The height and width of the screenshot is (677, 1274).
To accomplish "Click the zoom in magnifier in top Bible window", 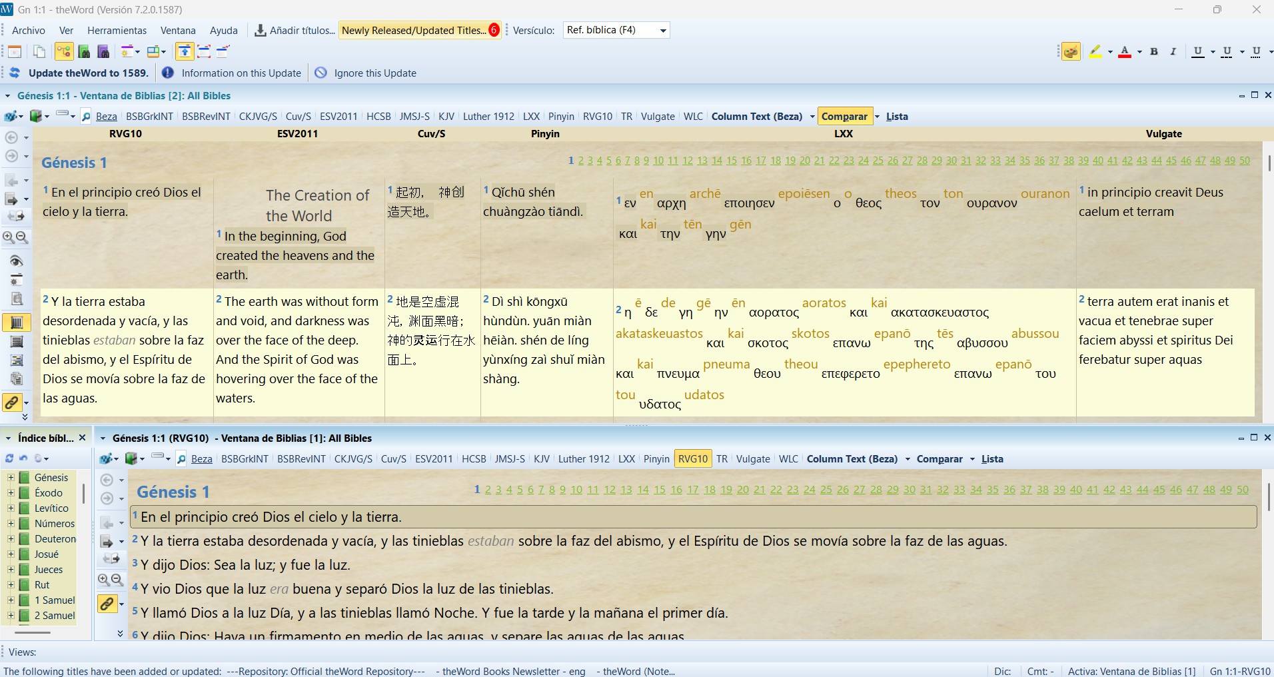I will click(9, 237).
